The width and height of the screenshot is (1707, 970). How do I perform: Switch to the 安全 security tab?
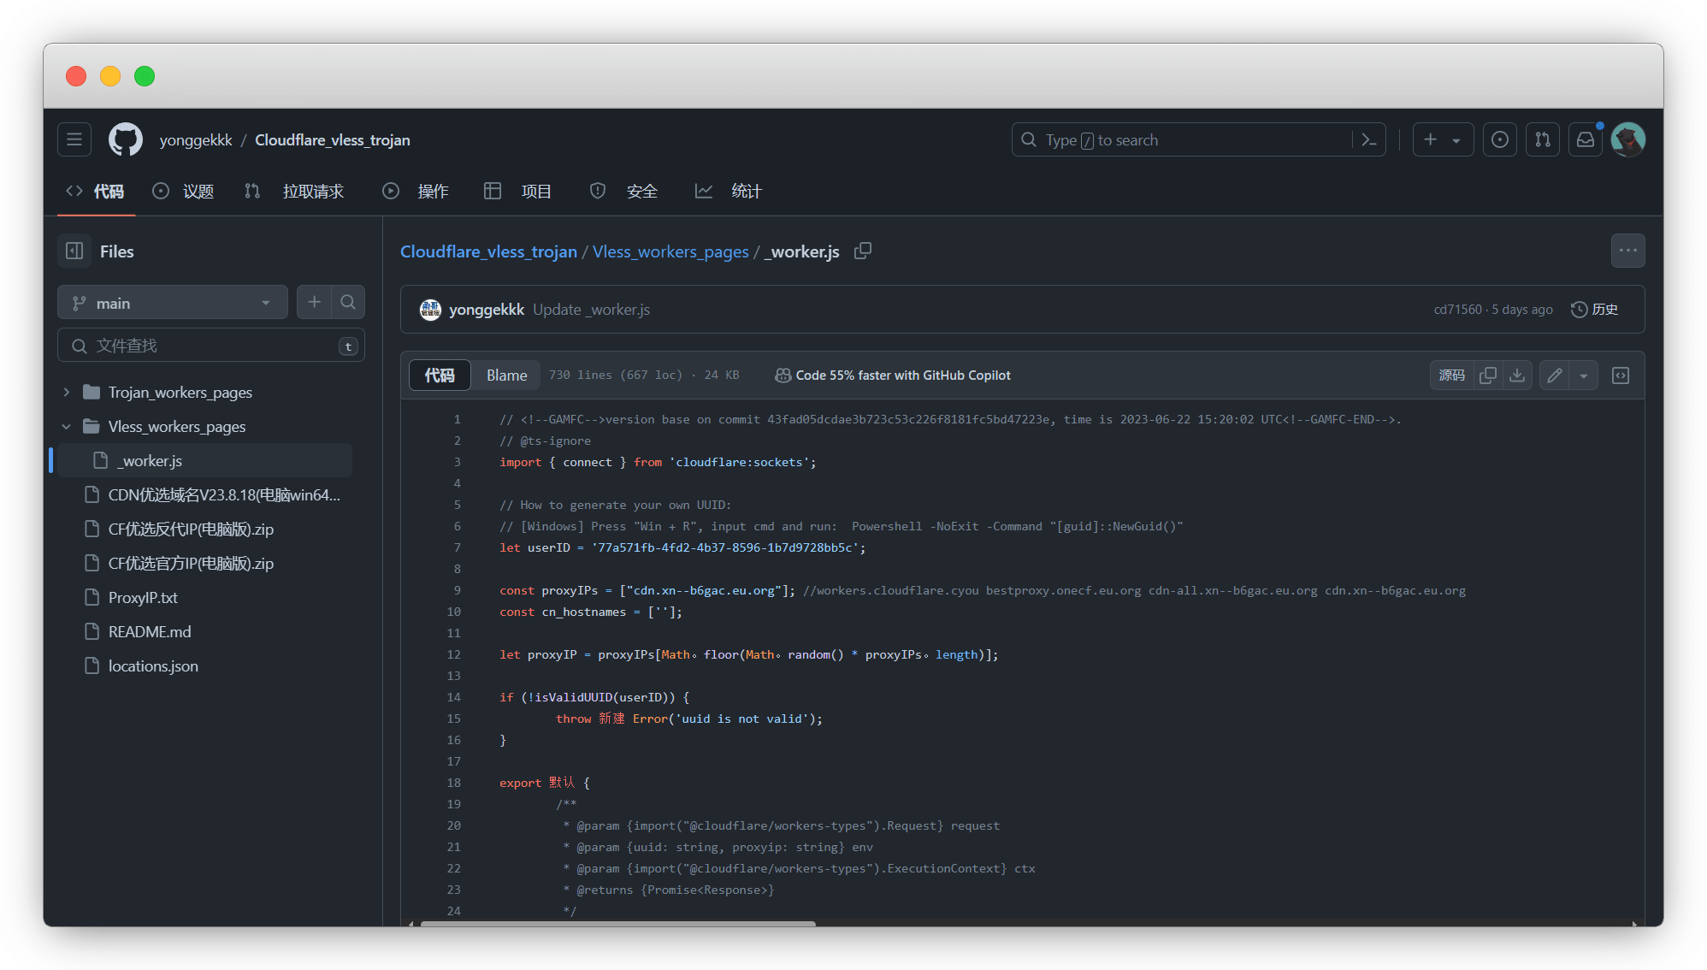coord(624,191)
